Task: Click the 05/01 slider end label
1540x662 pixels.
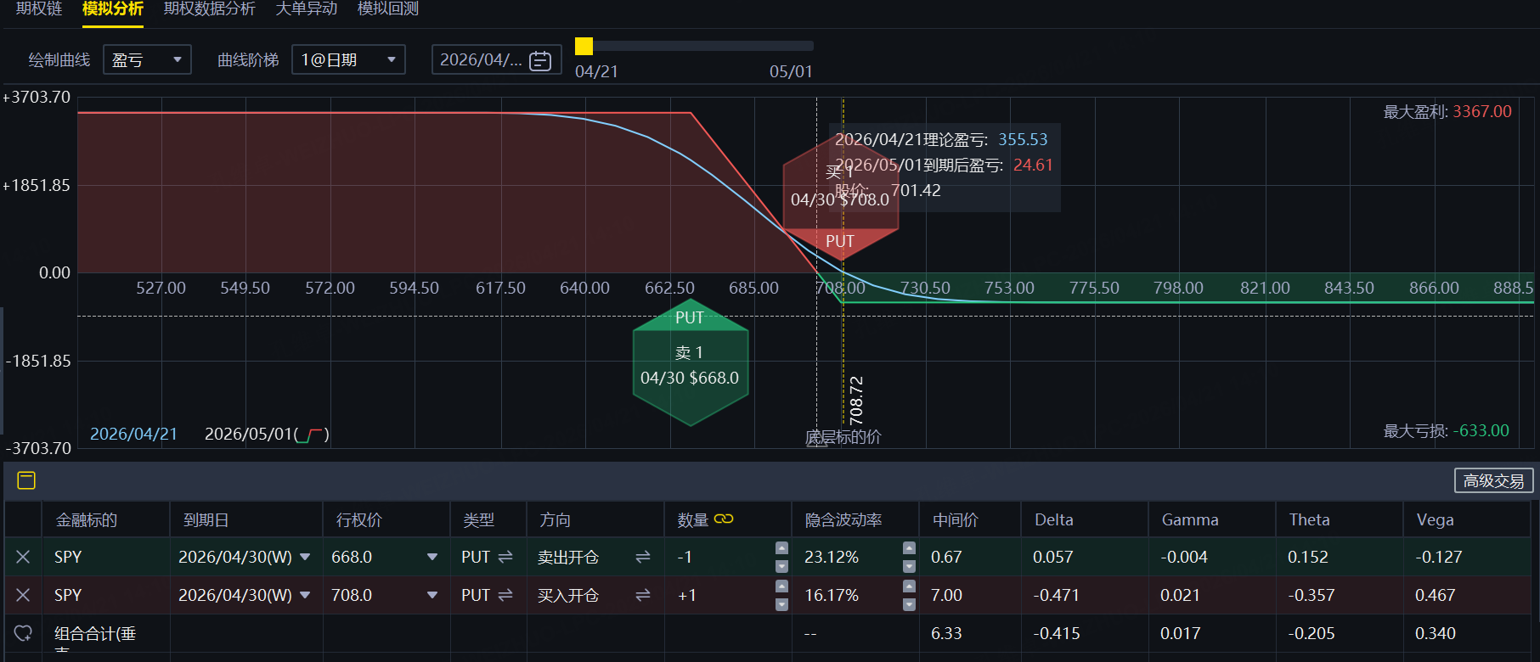Action: click(x=791, y=71)
